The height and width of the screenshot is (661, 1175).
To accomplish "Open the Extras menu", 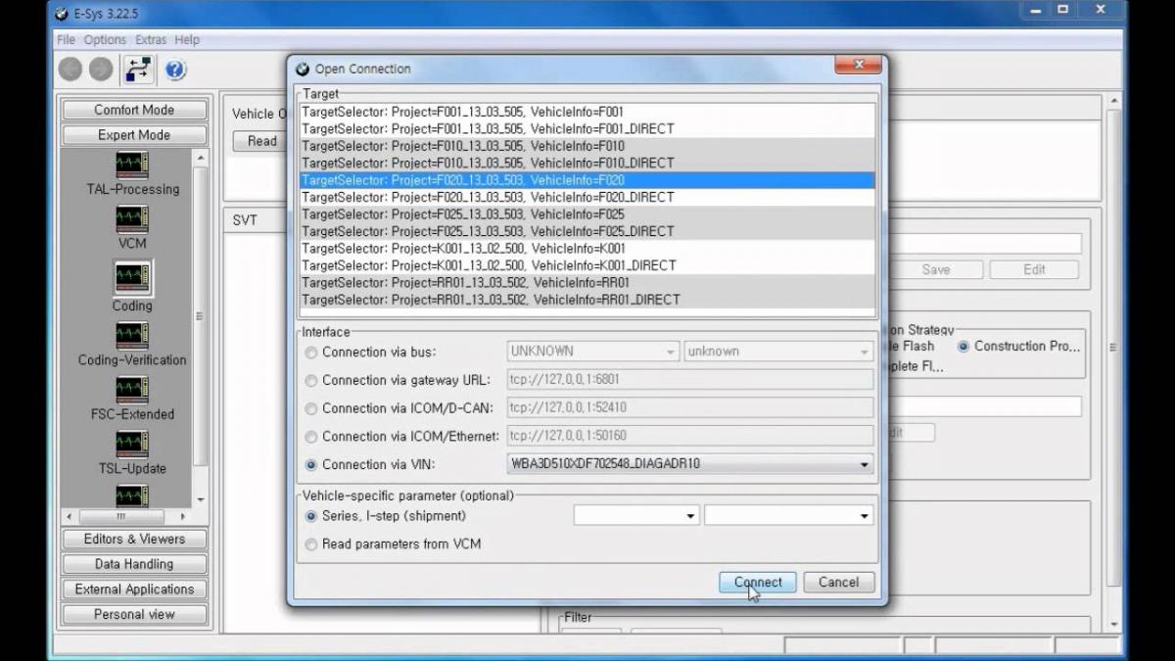I will (x=151, y=40).
